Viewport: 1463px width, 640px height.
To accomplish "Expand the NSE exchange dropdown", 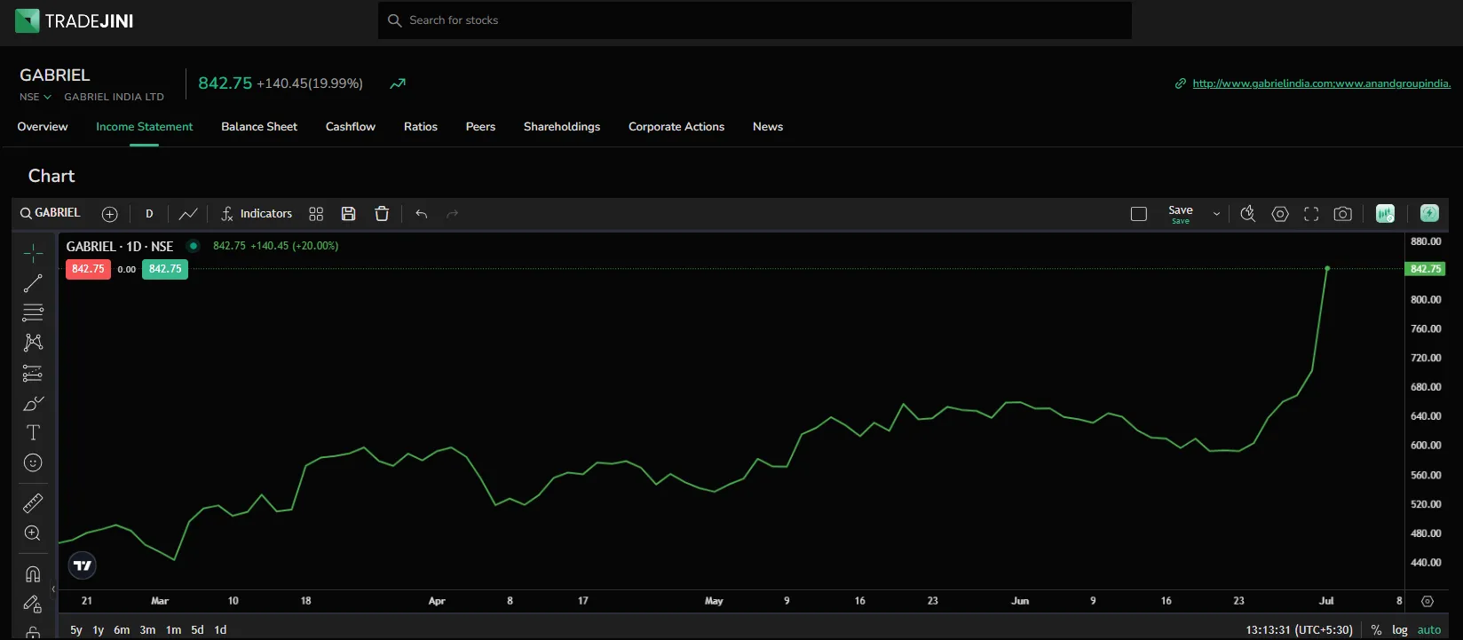I will pyautogui.click(x=36, y=97).
